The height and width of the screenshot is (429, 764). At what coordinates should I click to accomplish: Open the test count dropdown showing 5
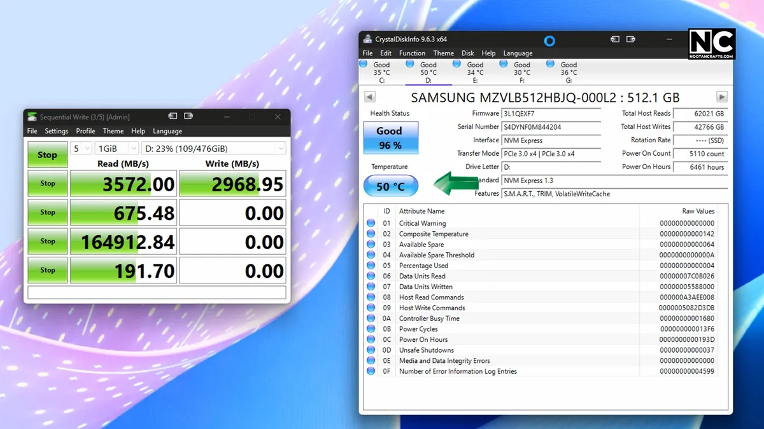pyautogui.click(x=81, y=148)
